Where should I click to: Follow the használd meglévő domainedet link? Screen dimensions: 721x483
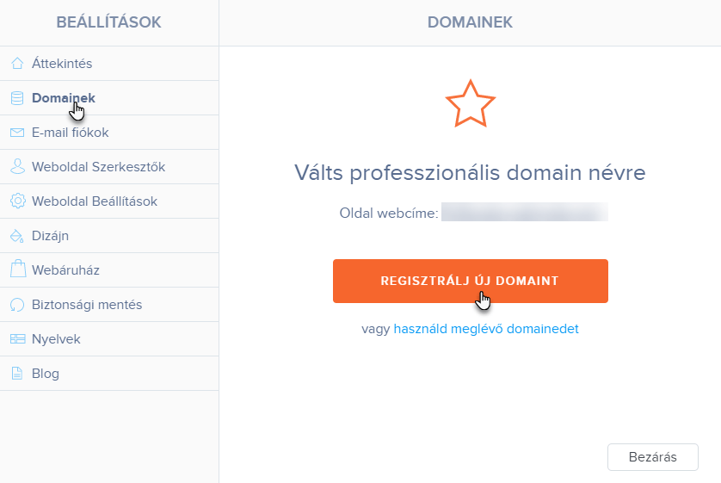coord(486,329)
